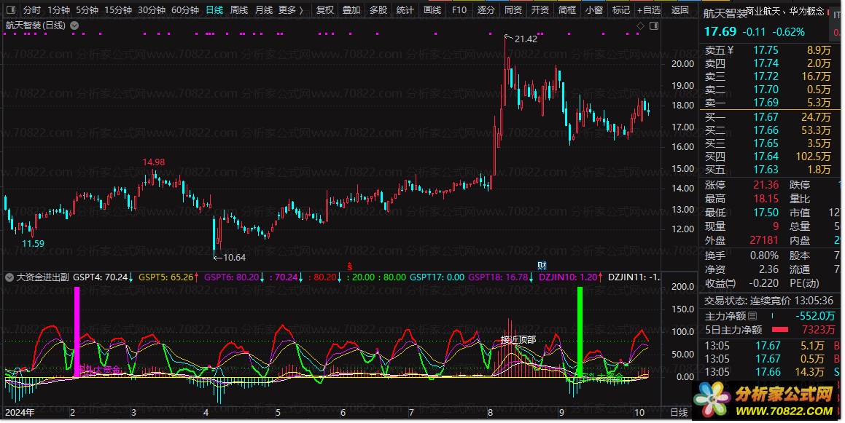The image size is (845, 423).
Task: Expand the 大资金进出副 indicator dropdown arrow
Action: (x=9, y=277)
